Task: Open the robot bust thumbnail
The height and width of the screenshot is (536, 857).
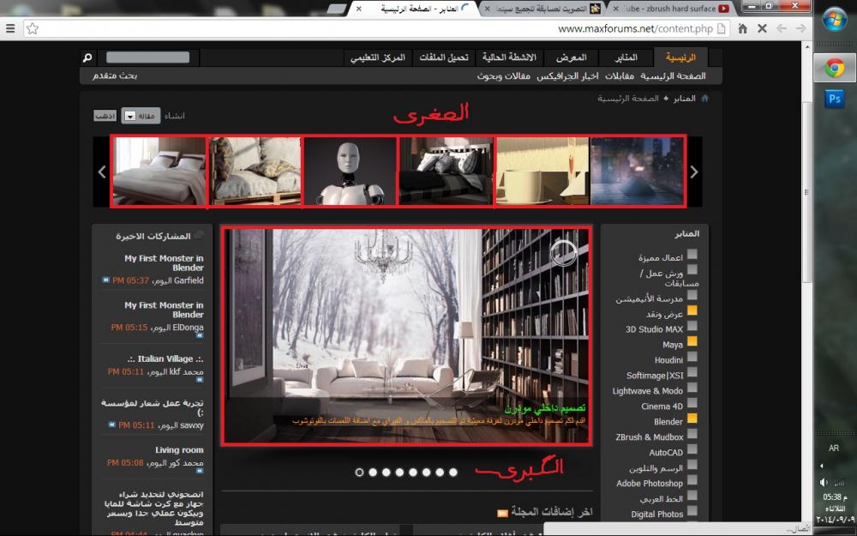Action: pyautogui.click(x=350, y=172)
